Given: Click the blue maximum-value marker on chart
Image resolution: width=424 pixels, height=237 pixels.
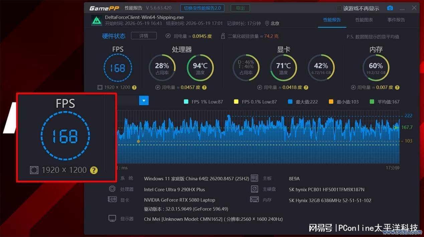Looking at the screenshot, I should point(229,116).
